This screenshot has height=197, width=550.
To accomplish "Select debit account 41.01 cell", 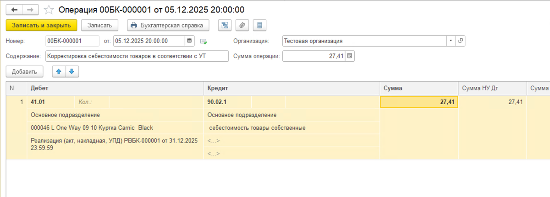I will pos(50,102).
